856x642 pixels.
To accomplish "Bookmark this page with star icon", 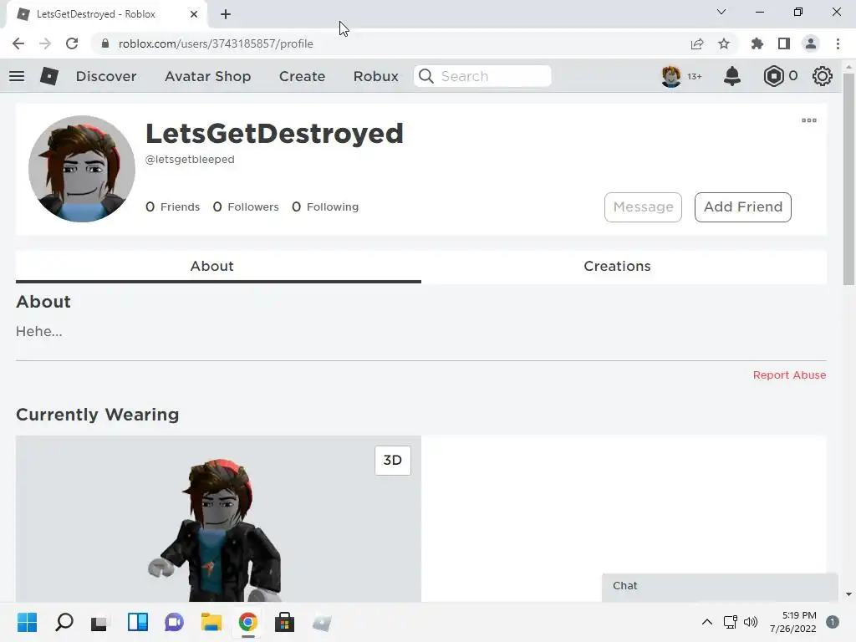I will [723, 43].
